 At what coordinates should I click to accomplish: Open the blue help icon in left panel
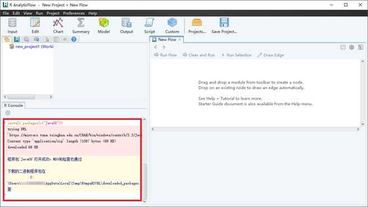(74, 39)
